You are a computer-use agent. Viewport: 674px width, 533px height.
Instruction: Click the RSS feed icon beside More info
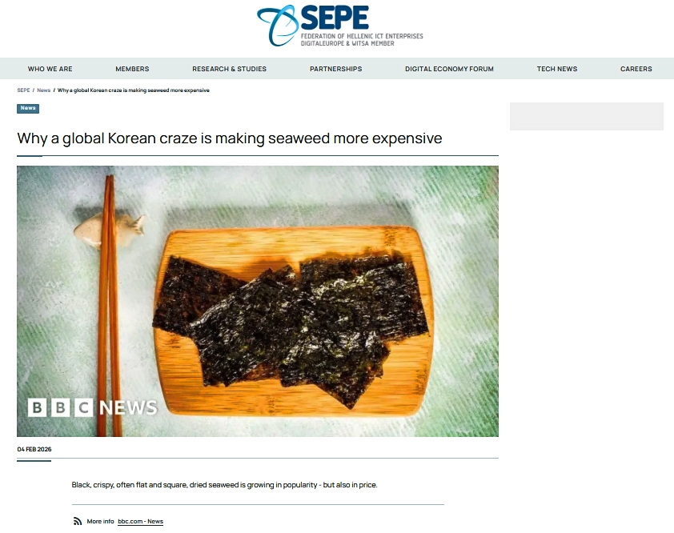point(78,521)
